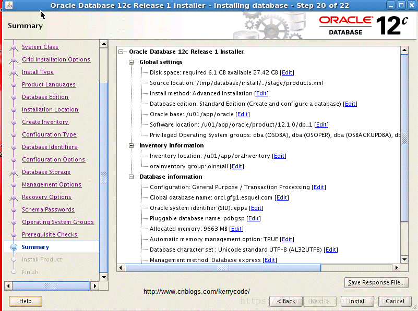The height and width of the screenshot is (311, 418).
Task: Edit the Pluggable database name
Action: coord(254,218)
